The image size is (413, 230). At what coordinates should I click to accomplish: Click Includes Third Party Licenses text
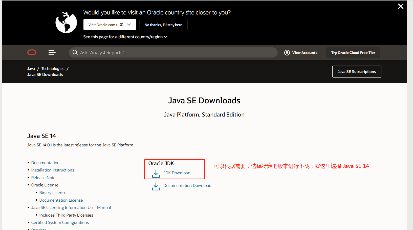[66, 215]
